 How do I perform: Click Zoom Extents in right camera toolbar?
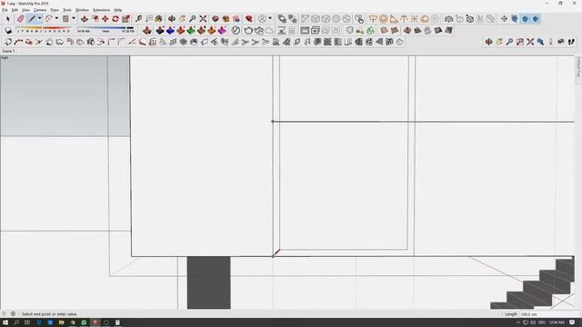[530, 42]
